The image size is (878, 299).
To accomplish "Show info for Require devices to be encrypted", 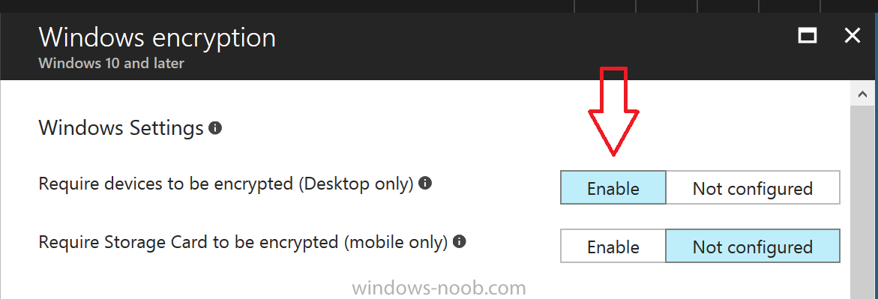I will [425, 183].
